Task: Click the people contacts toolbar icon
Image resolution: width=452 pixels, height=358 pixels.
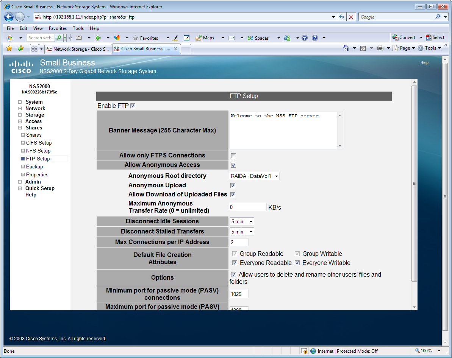Action: pyautogui.click(x=287, y=38)
